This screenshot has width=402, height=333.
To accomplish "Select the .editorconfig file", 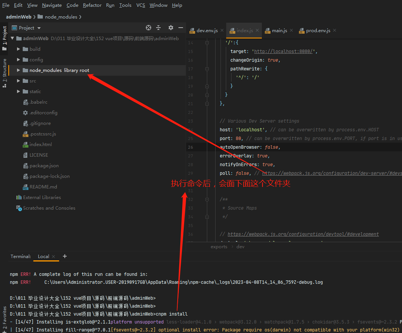I will coord(40,113).
